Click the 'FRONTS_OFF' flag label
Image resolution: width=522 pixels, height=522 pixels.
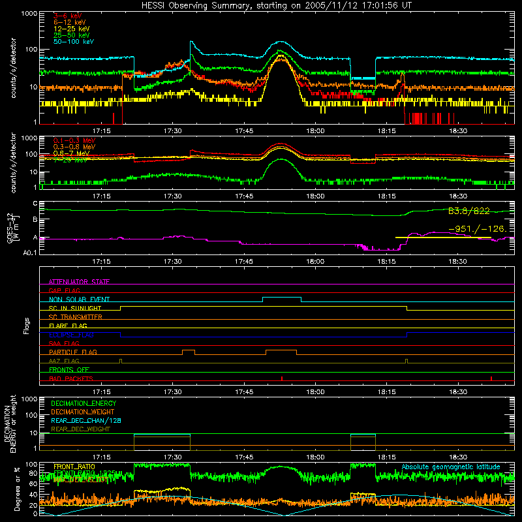(x=69, y=369)
